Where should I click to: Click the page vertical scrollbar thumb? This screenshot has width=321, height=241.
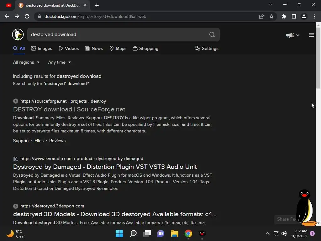[x=318, y=58]
